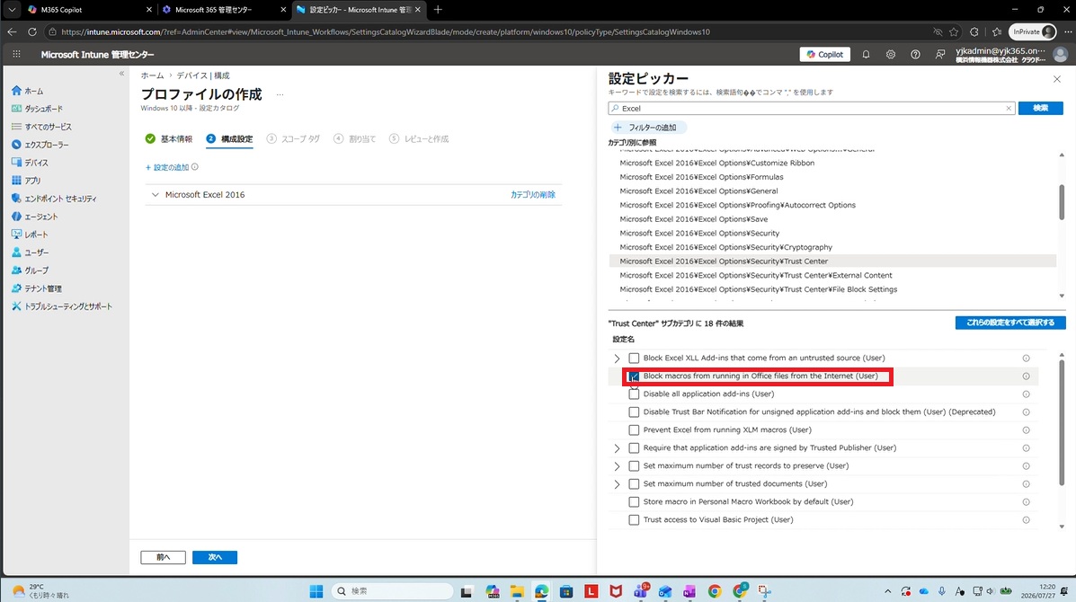Click the デバイス | 構成 breadcrumb link

(203, 75)
